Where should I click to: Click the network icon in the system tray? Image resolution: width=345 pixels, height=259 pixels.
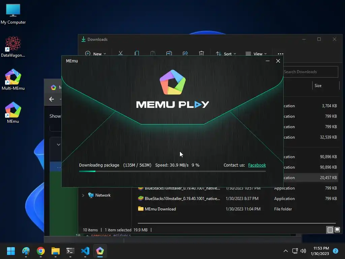click(295, 251)
